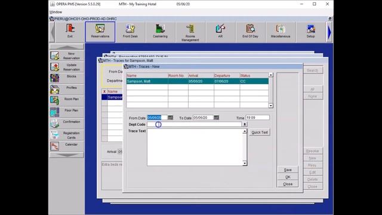The height and width of the screenshot is (215, 382).
Task: Click the Departure column header
Action: [227, 76]
